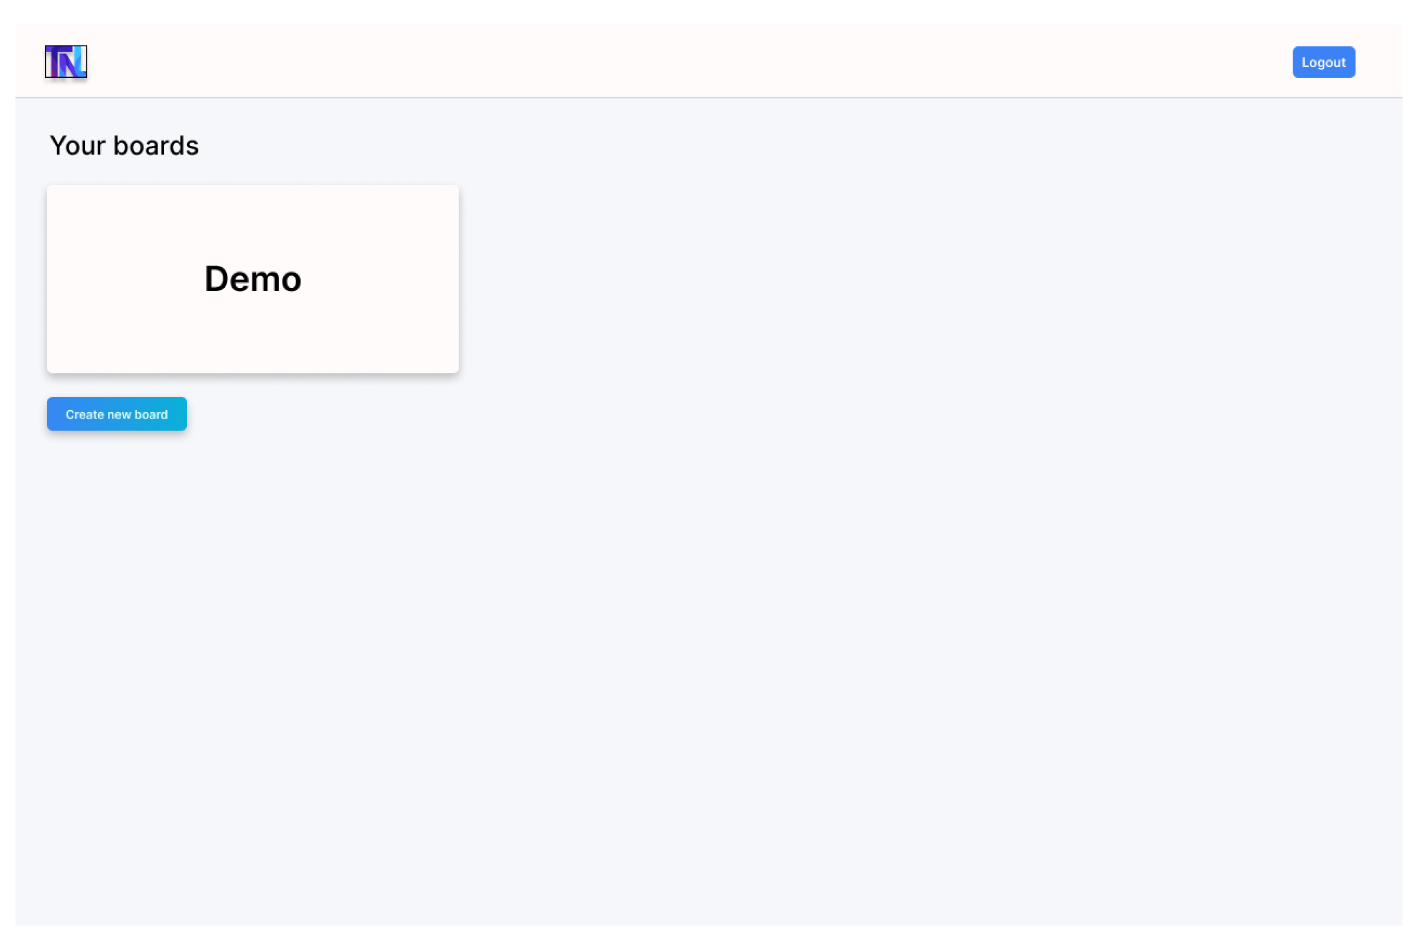The height and width of the screenshot is (941, 1418).
Task: Click the TN logo in the header
Action: [66, 61]
